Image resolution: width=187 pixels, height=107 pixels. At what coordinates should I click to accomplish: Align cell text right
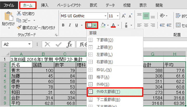point(153,25)
